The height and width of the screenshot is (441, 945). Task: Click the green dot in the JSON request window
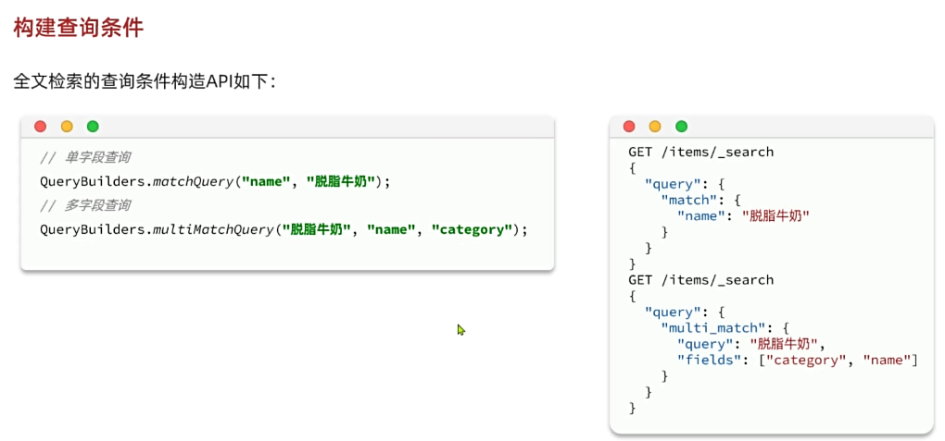pos(682,127)
